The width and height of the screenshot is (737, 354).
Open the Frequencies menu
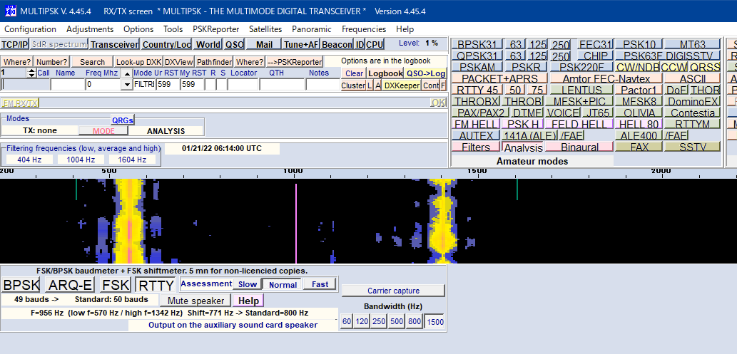364,29
